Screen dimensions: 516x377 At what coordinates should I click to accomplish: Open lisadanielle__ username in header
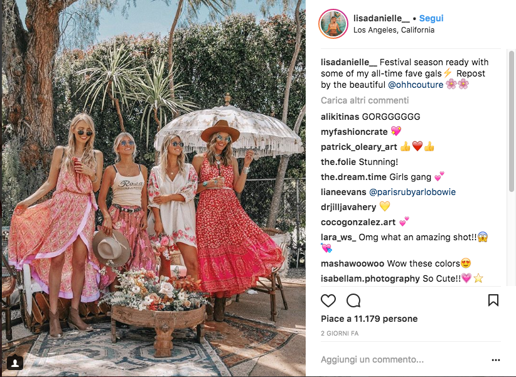pos(382,18)
